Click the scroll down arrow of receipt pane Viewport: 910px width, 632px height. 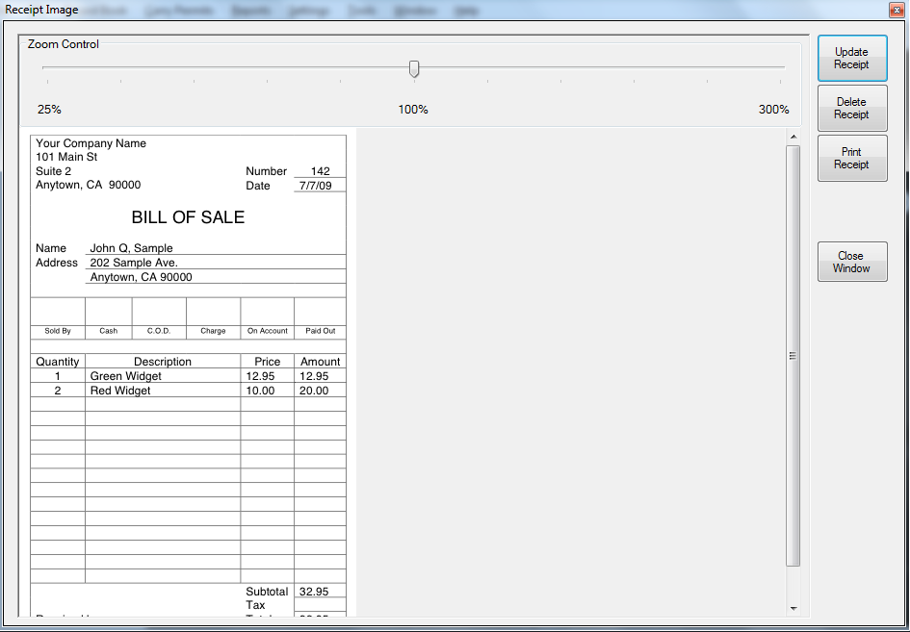(x=793, y=609)
